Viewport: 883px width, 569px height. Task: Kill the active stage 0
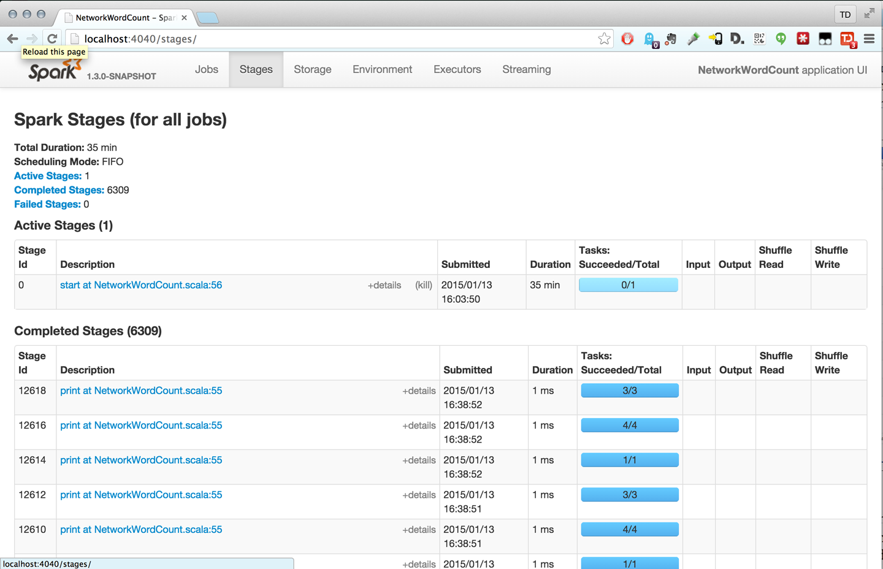[424, 285]
